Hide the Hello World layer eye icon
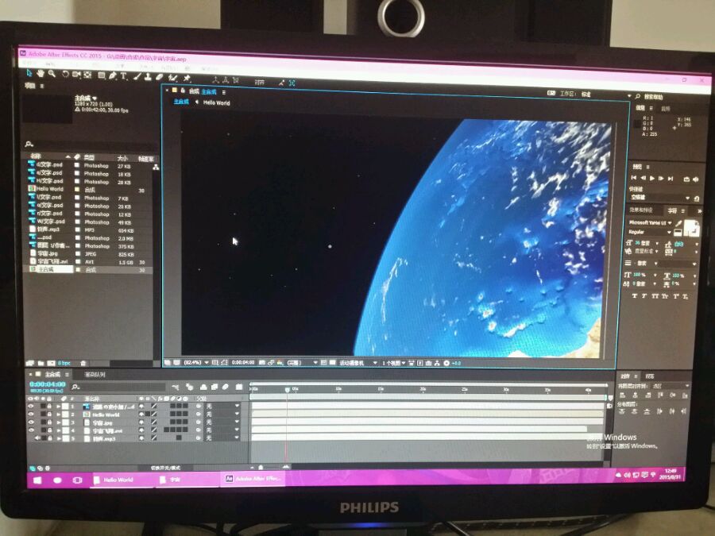 tap(31, 415)
